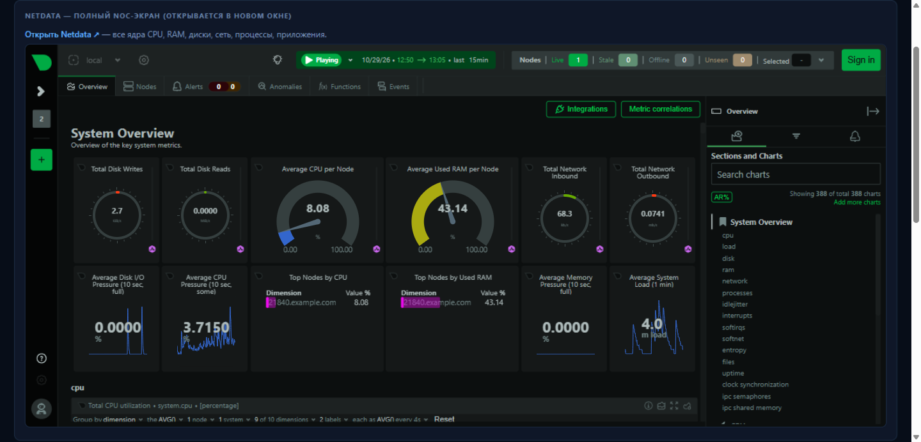Open the Functions tab
This screenshot has height=442, width=921.
[x=340, y=86]
